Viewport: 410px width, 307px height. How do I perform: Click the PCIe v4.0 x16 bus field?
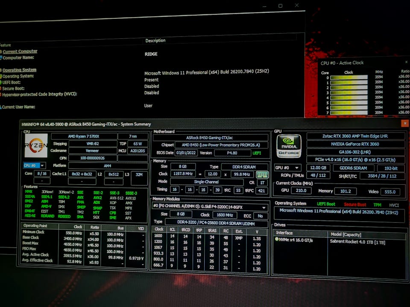[355, 160]
